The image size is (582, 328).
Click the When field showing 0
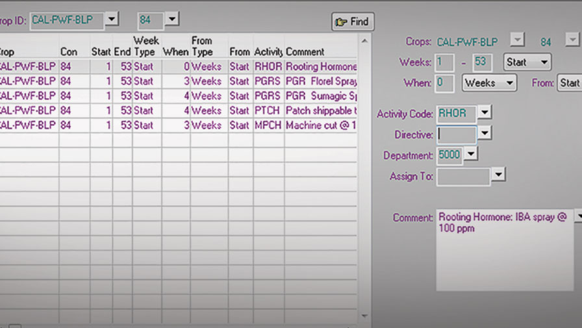[444, 83]
